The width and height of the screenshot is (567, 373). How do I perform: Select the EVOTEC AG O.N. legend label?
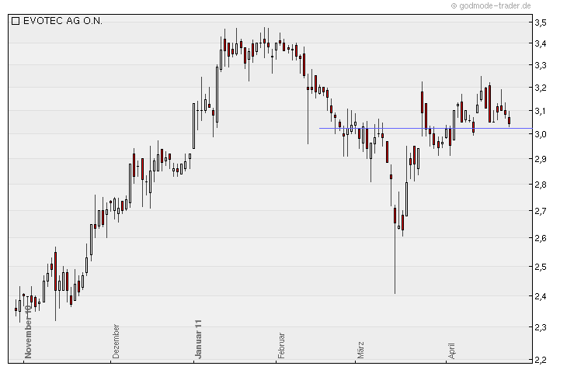(x=61, y=21)
